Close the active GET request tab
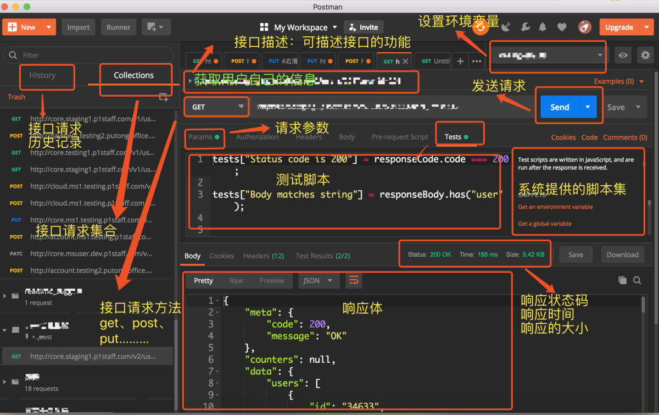Image resolution: width=659 pixels, height=415 pixels. coord(405,61)
